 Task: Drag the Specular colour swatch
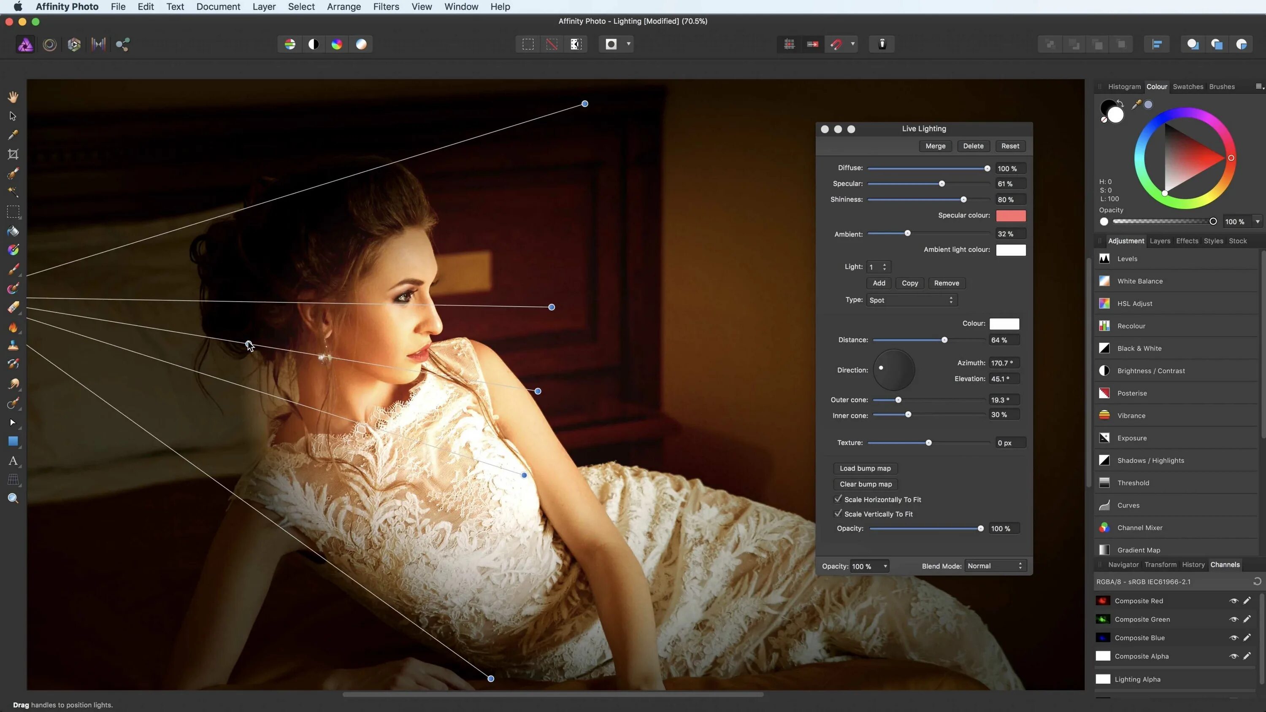1011,215
